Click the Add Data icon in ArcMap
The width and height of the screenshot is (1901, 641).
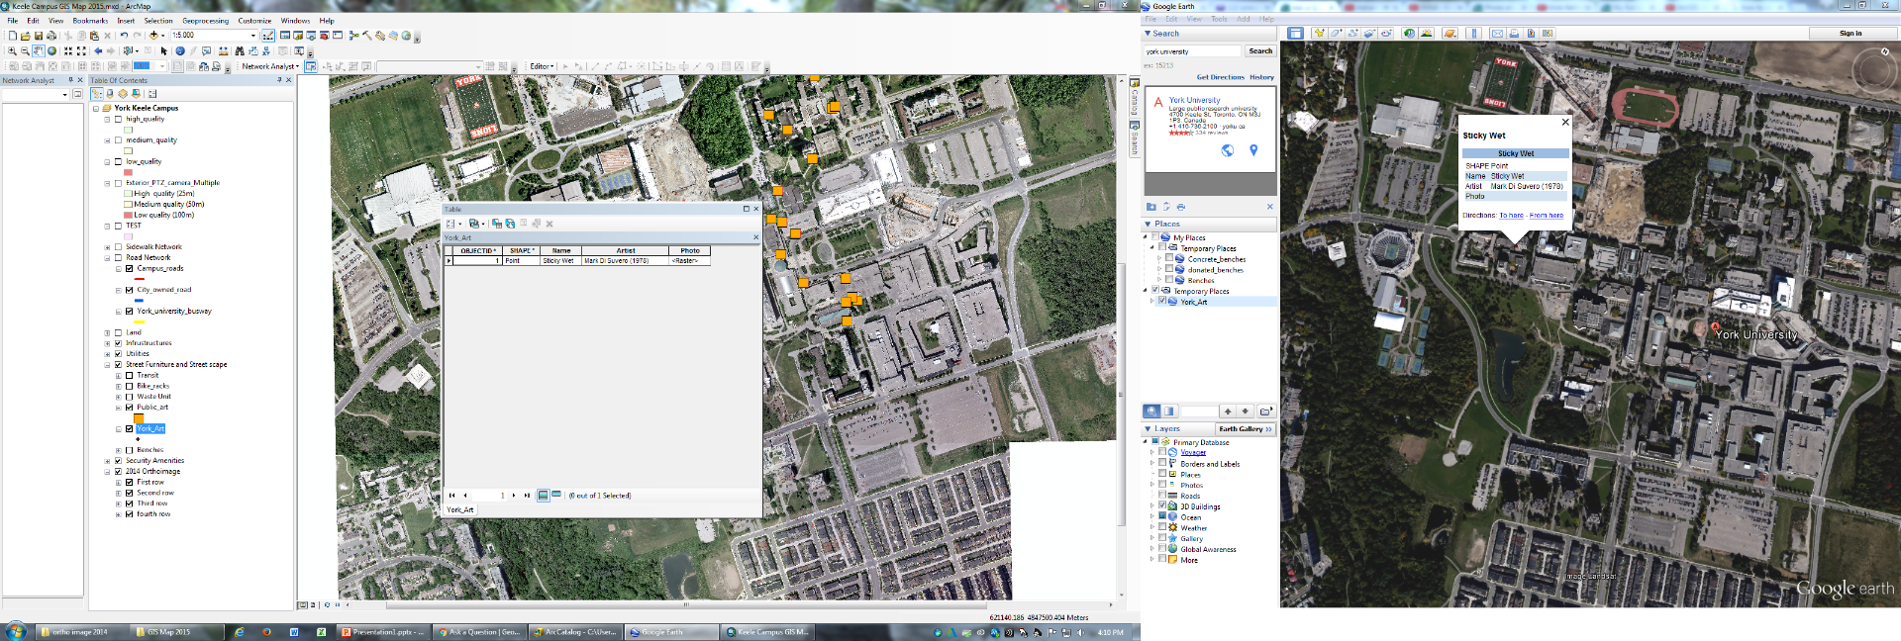click(x=153, y=36)
